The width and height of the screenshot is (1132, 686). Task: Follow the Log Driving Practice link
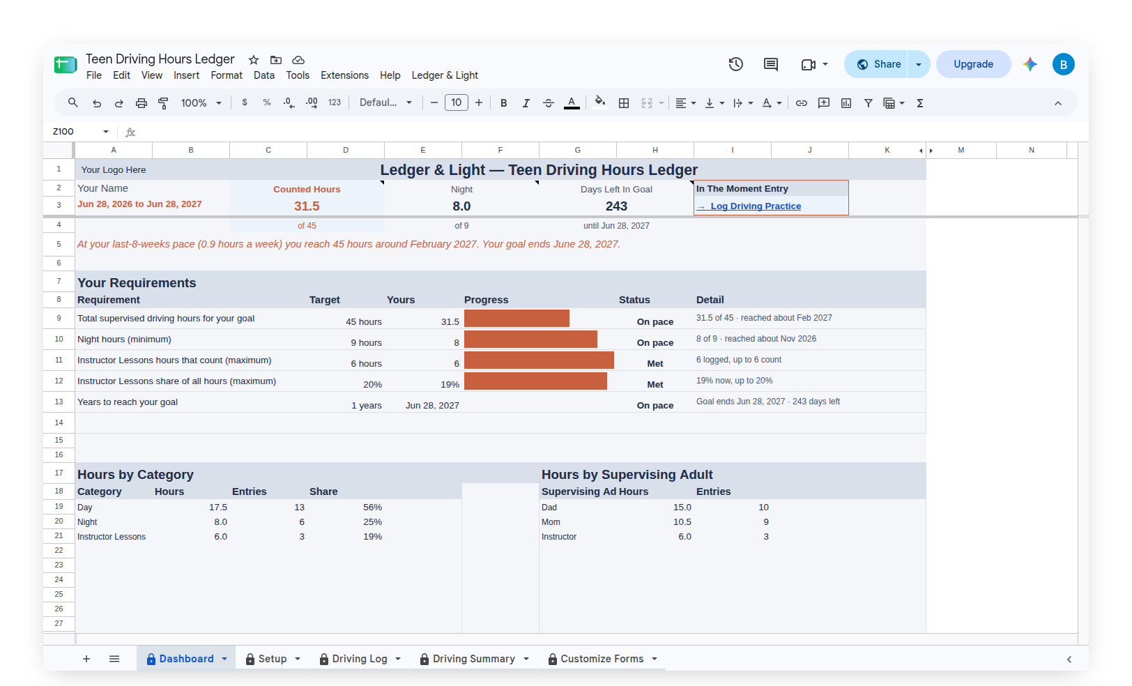tap(756, 206)
